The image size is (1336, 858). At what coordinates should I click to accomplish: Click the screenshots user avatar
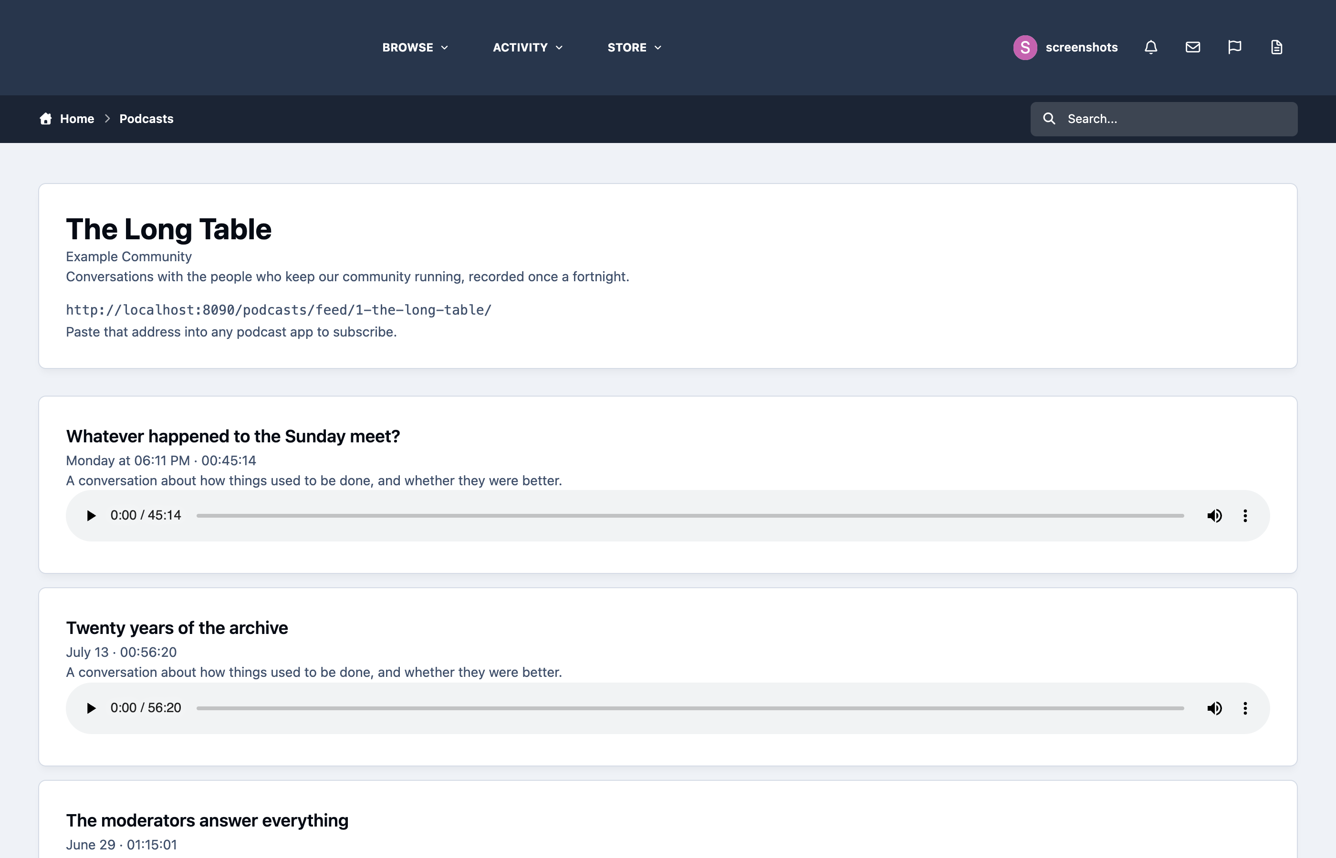[1025, 47]
